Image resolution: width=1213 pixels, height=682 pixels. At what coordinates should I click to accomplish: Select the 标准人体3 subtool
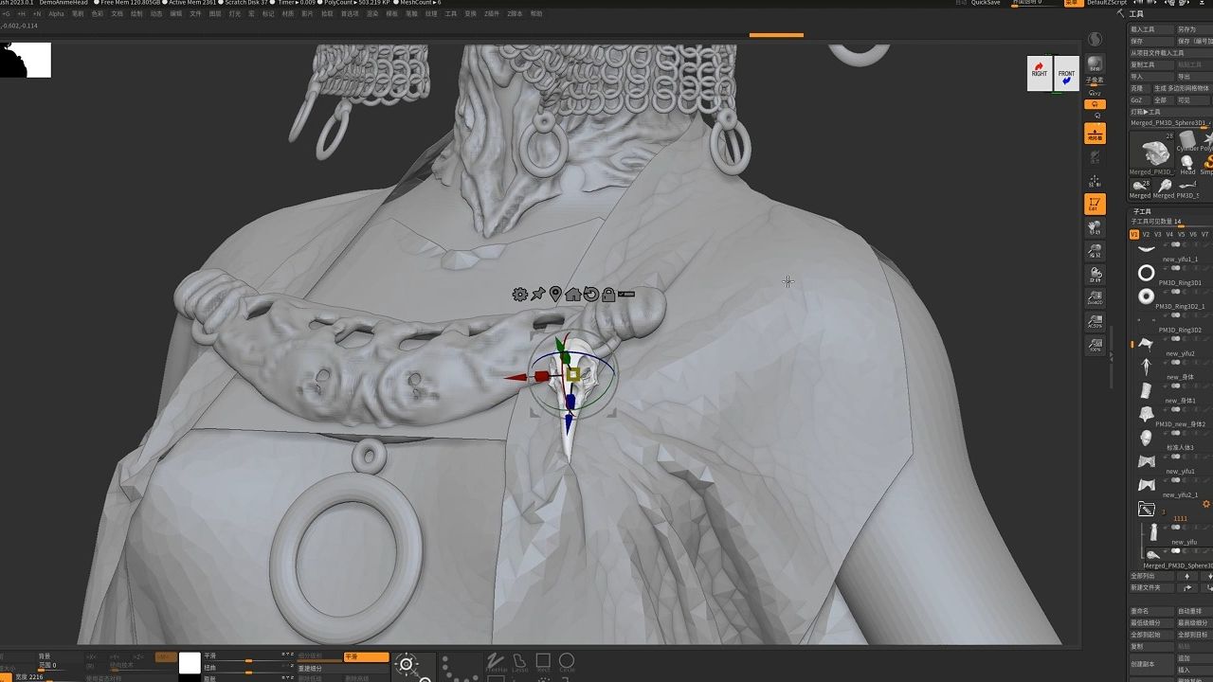point(1171,438)
